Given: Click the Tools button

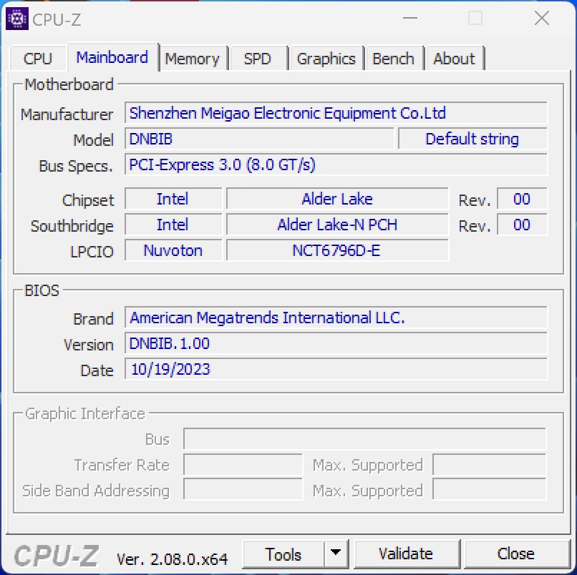Looking at the screenshot, I should click(x=283, y=554).
